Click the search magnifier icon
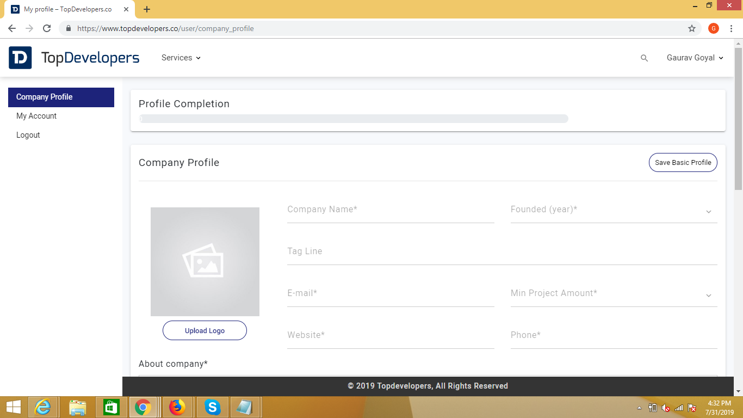The height and width of the screenshot is (418, 743). tap(644, 58)
